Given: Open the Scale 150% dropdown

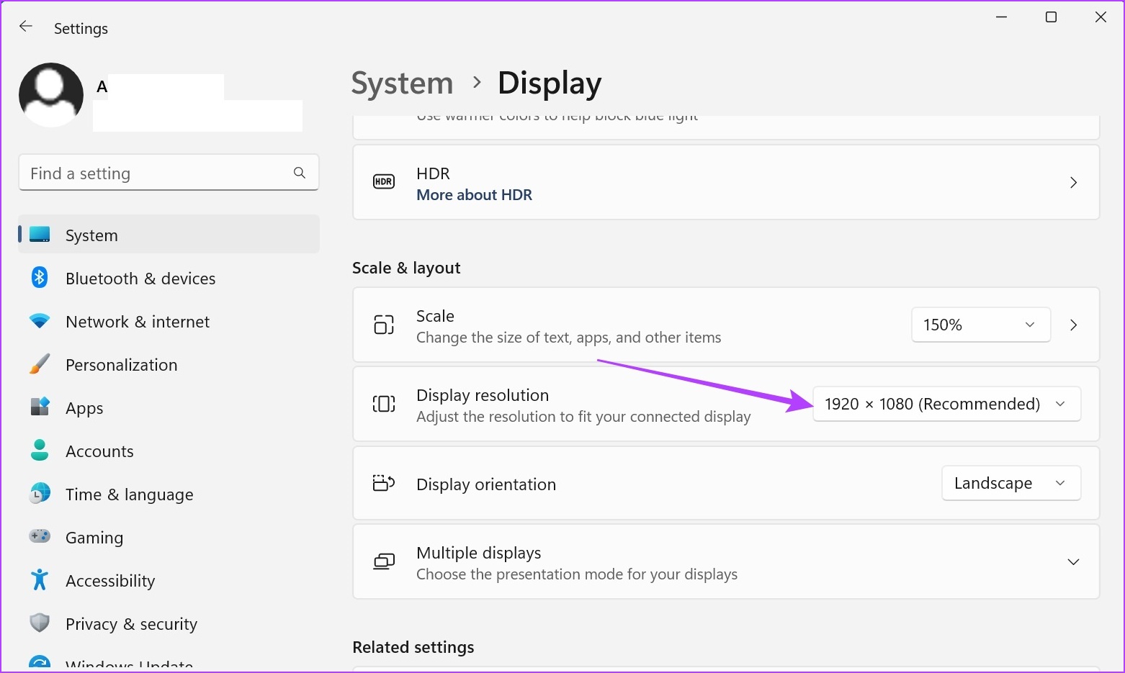Looking at the screenshot, I should 980,325.
